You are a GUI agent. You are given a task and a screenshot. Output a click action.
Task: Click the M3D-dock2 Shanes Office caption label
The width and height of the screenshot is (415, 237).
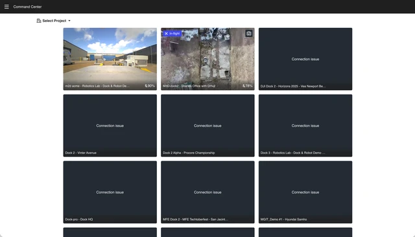pyautogui.click(x=189, y=86)
